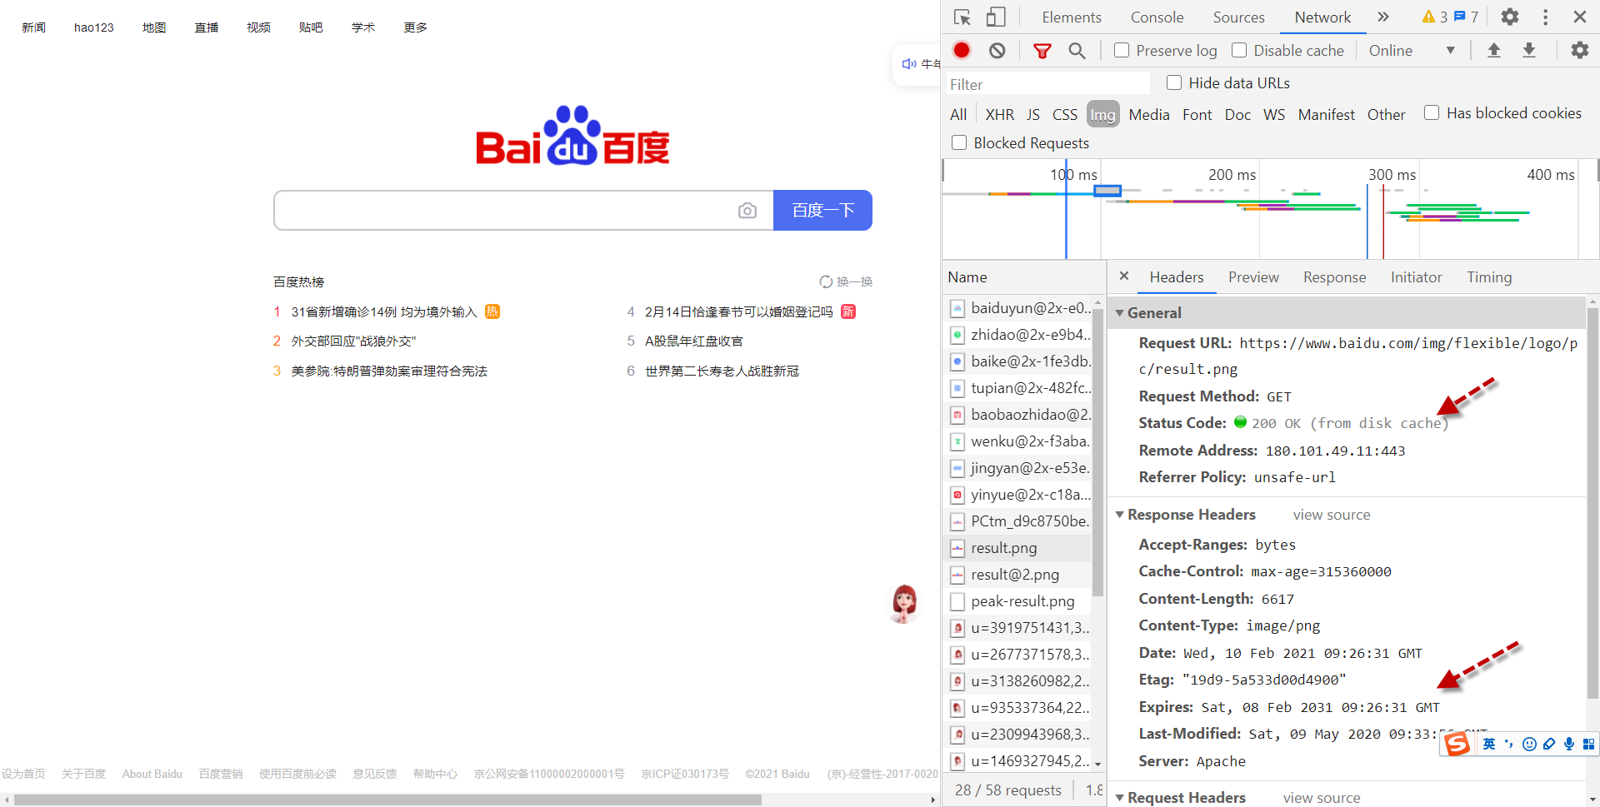Open the Response tab
Screen dimensions: 1600x807
[1334, 277]
